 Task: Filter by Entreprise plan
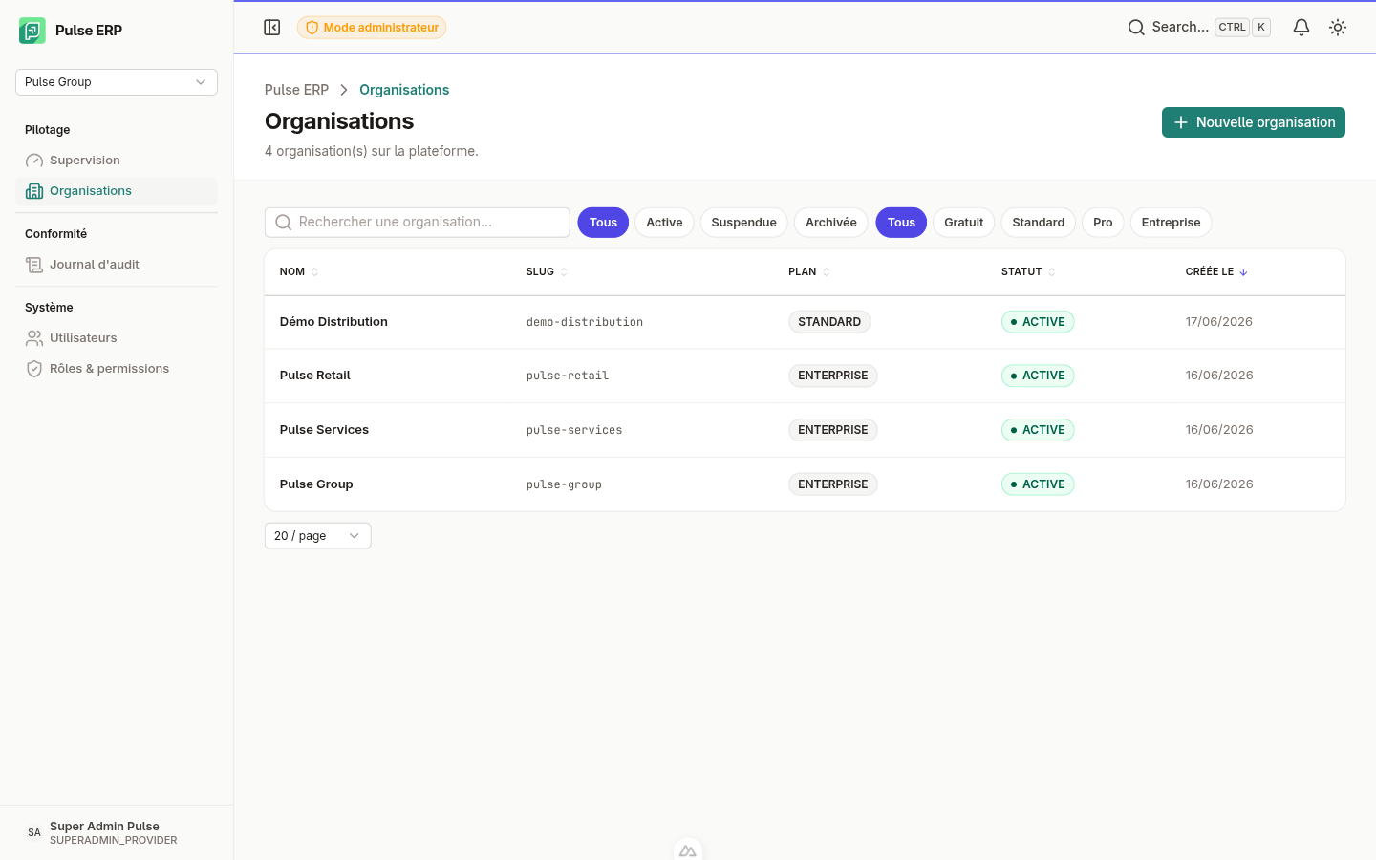(x=1171, y=223)
